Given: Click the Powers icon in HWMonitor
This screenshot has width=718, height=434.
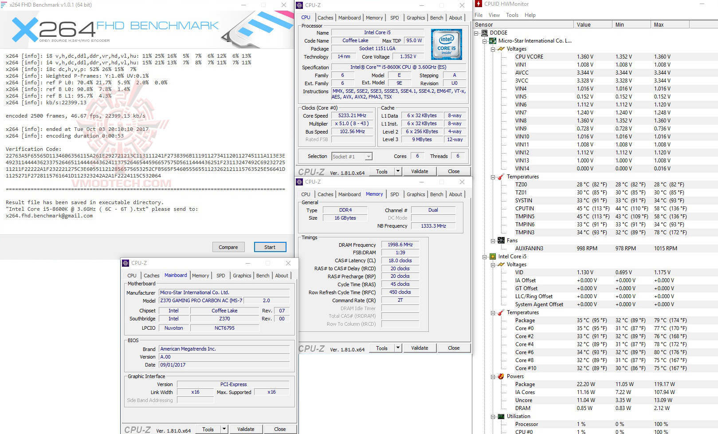Looking at the screenshot, I should (x=501, y=376).
